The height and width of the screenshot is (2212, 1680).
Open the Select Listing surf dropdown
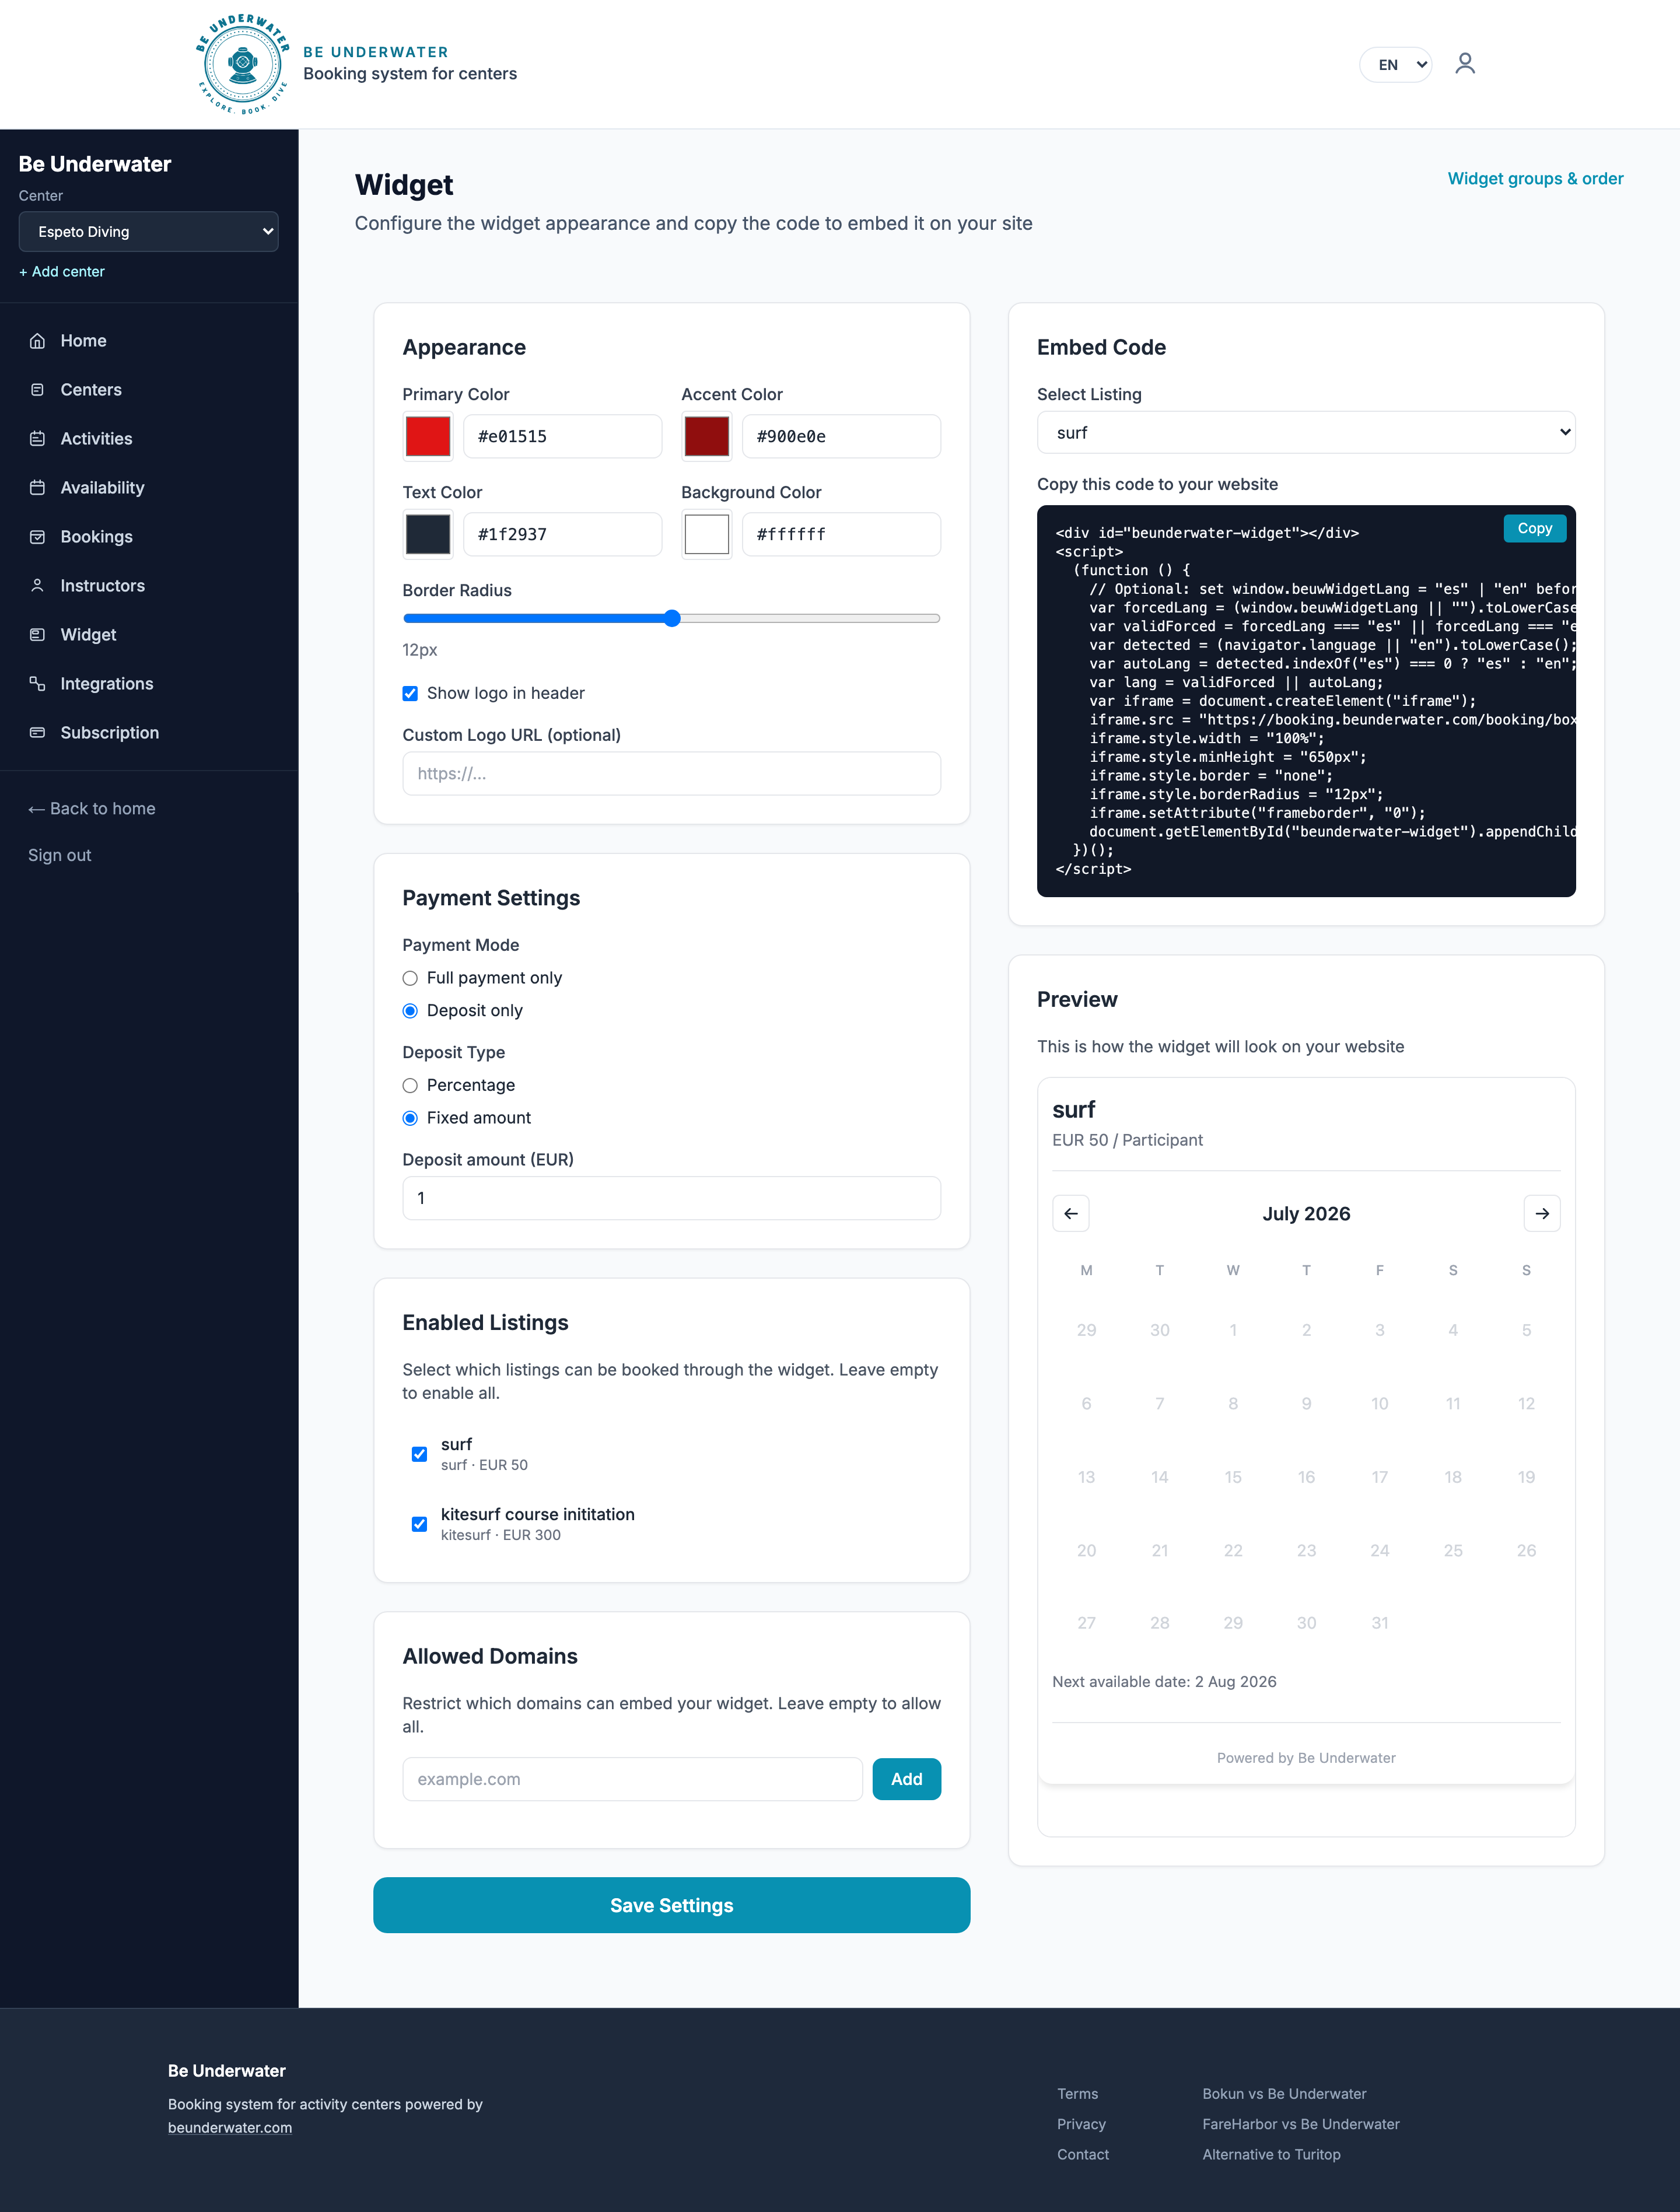click(x=1306, y=433)
